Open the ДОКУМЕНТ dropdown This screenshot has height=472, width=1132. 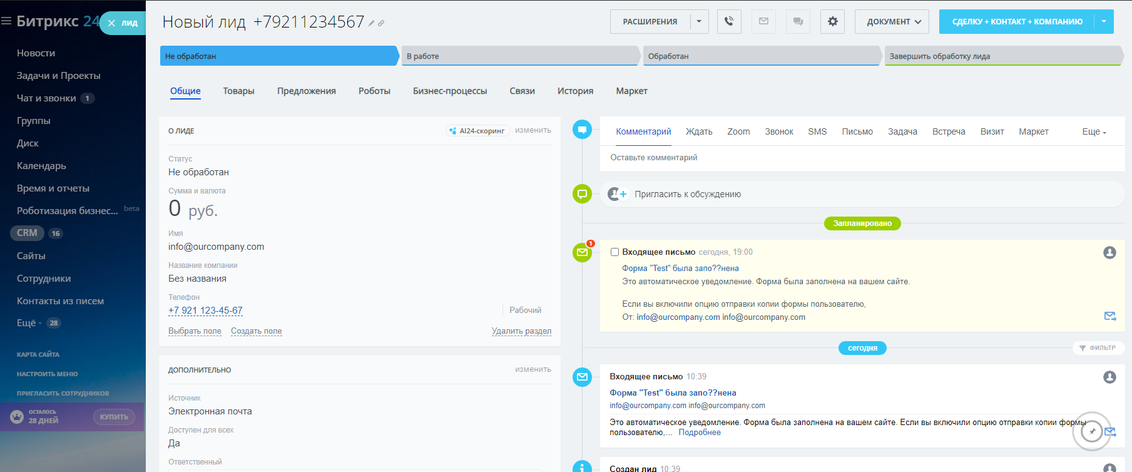(892, 21)
